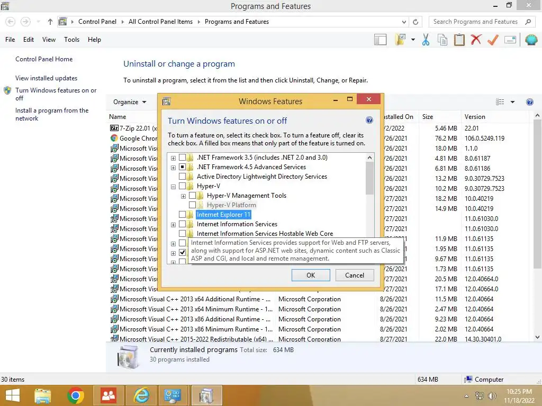
Task: Toggle .NET Framework 4.5 Advanced Services checkbox
Action: (182, 167)
